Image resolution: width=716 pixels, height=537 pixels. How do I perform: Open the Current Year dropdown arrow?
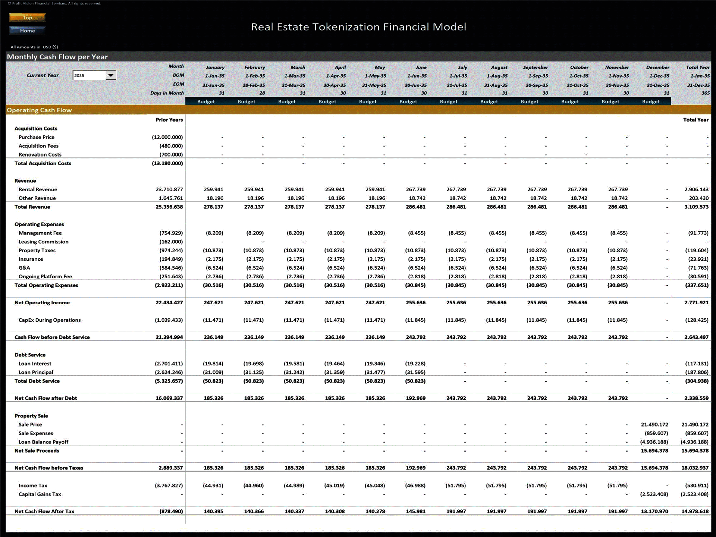[x=110, y=75]
